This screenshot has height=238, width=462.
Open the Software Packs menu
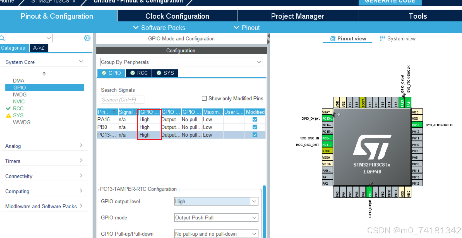click(x=159, y=28)
